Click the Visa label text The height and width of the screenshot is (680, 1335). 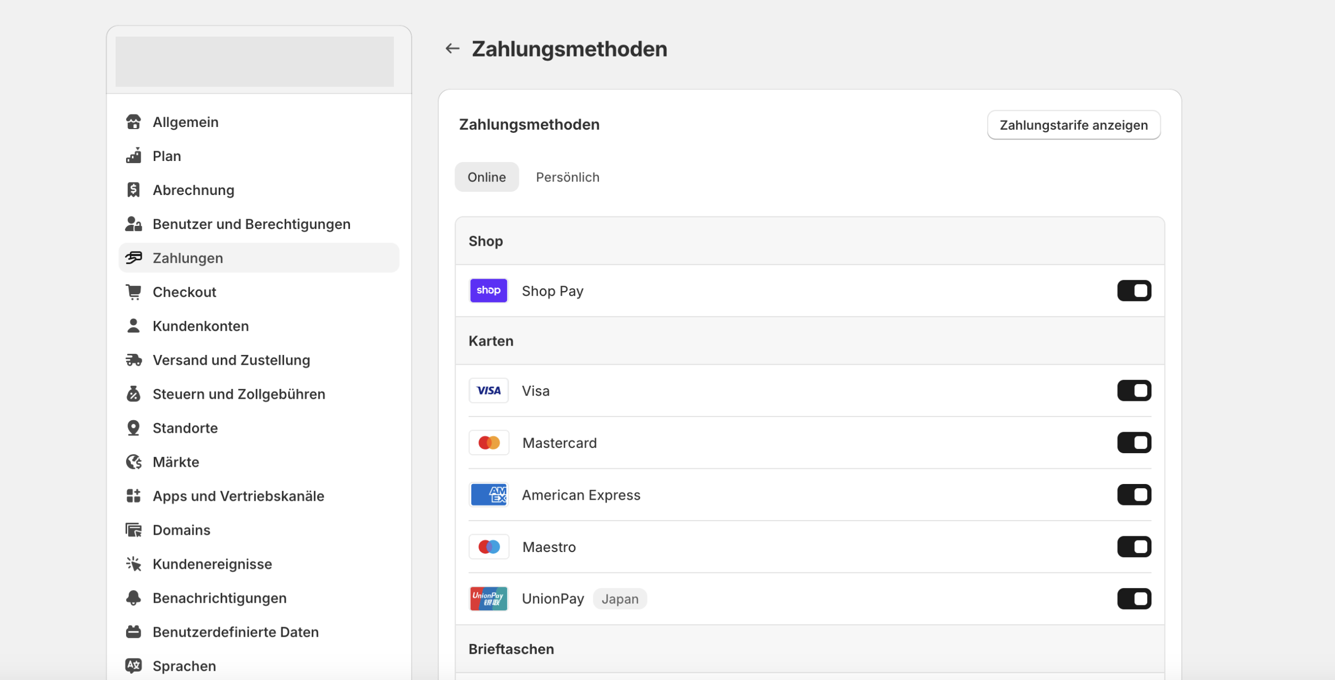pos(536,390)
